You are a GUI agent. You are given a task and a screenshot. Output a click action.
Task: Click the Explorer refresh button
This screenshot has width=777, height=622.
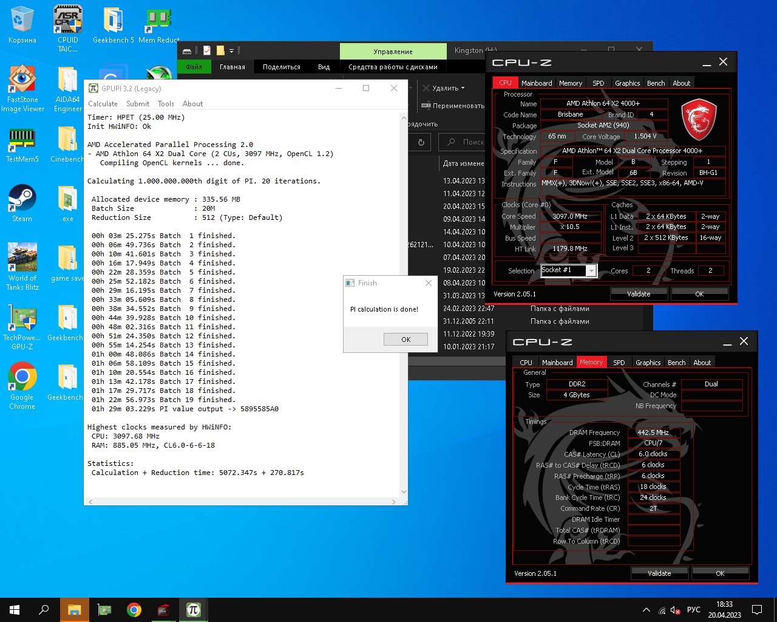[421, 142]
